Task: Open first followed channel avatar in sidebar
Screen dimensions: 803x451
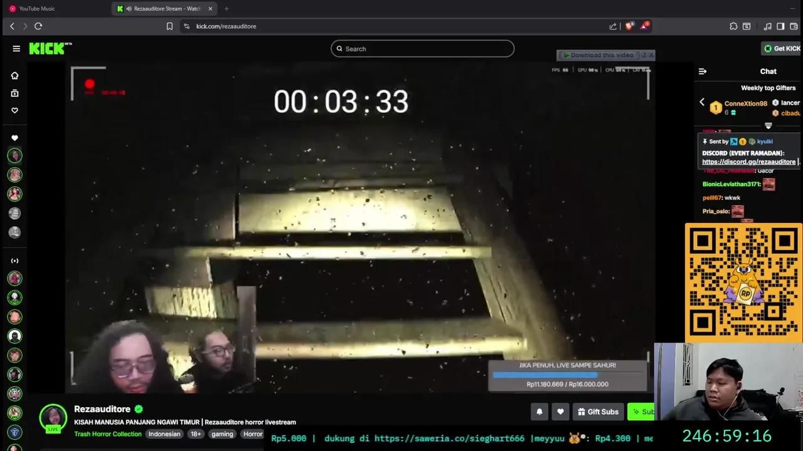Action: (14, 155)
